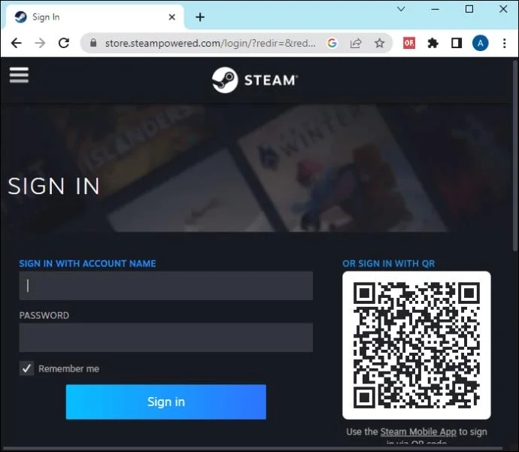View site info via padlock icon
The height and width of the screenshot is (452, 519).
93,43
